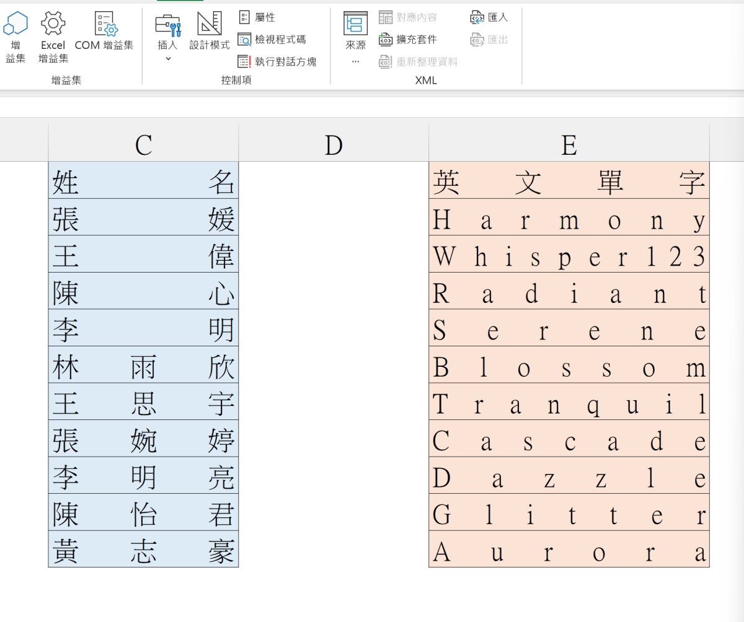Select column C header

coord(143,145)
